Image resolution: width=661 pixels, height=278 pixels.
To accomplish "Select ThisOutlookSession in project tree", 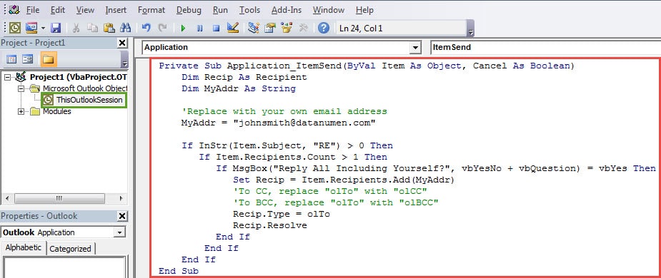I will tap(89, 100).
